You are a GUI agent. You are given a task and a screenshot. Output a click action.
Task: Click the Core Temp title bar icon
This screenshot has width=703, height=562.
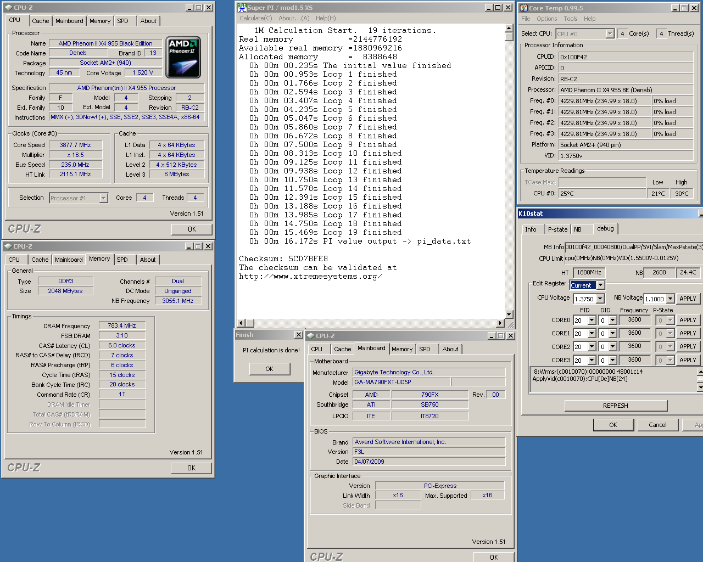(524, 8)
